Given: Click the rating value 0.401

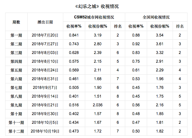Looking at the screenshot, I should click(x=74, y=96).
